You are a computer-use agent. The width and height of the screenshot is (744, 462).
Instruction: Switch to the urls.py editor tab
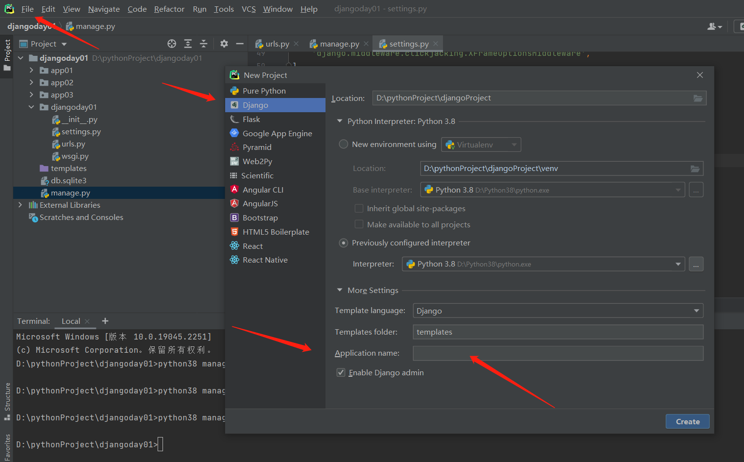click(x=277, y=44)
